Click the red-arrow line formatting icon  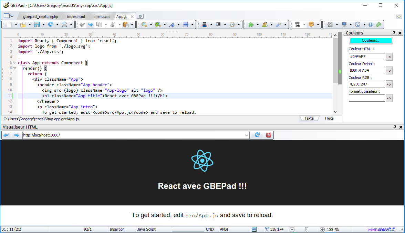tap(205, 24)
